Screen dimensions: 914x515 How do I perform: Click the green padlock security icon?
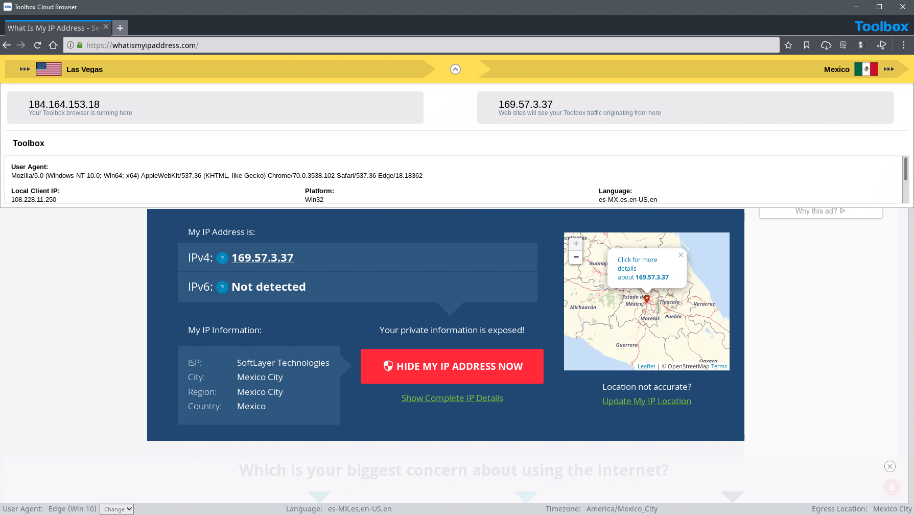tap(80, 45)
